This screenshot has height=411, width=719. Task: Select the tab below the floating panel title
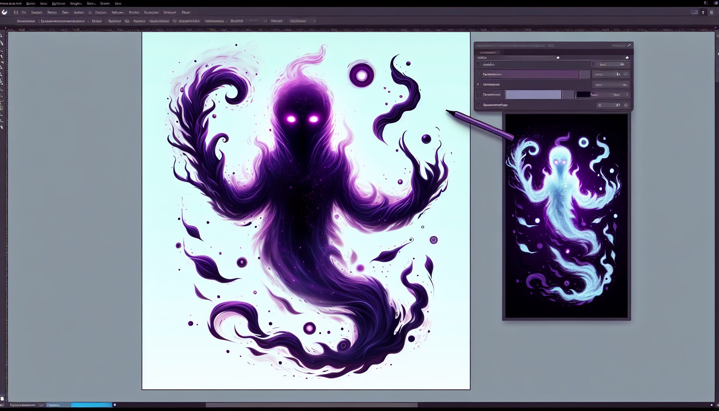487,52
